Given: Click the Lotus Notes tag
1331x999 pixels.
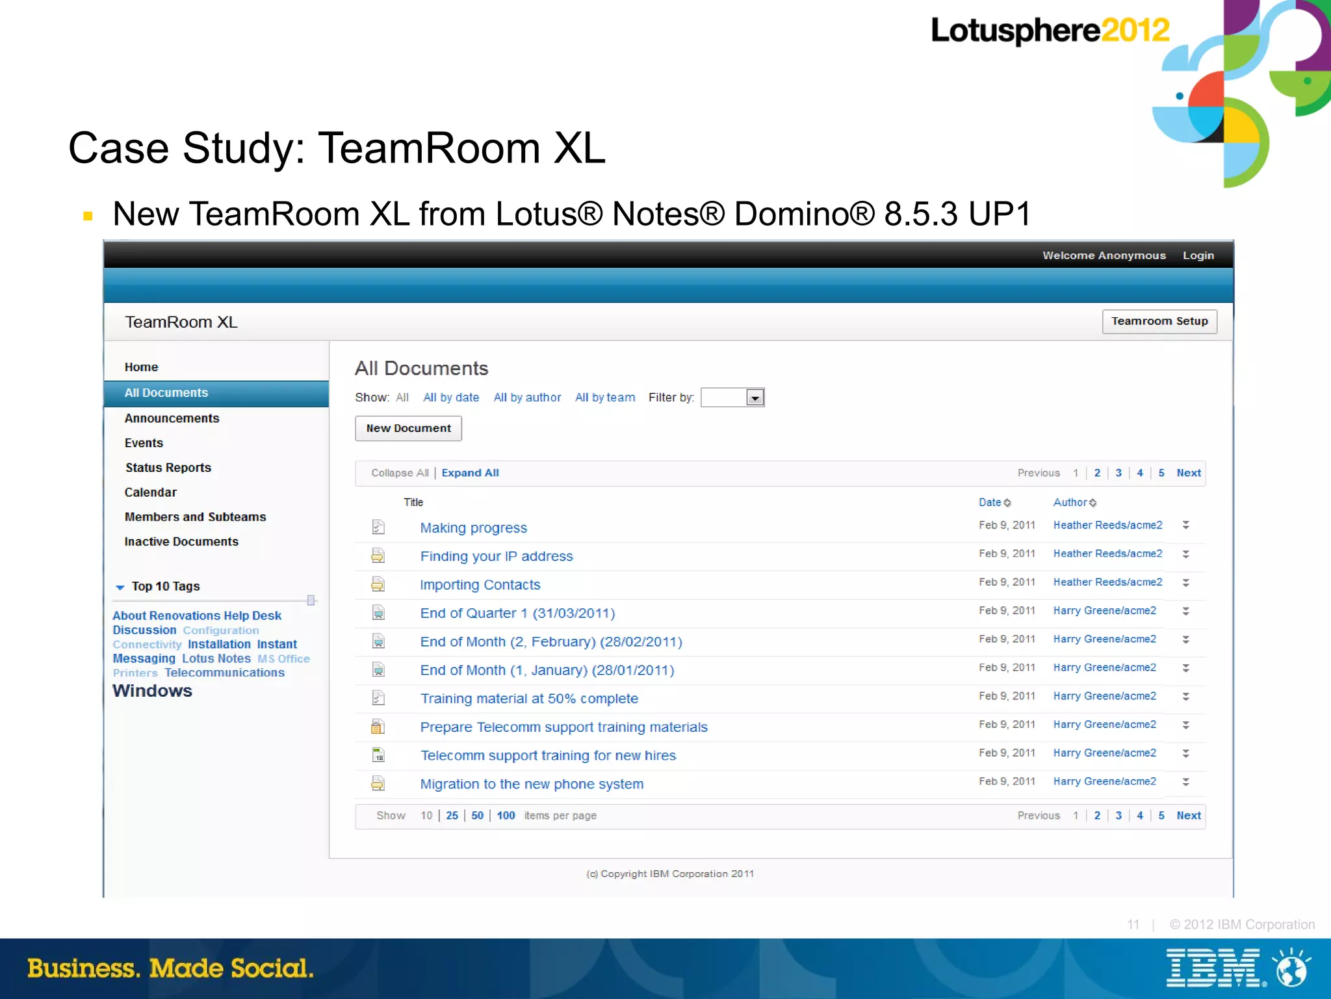Looking at the screenshot, I should point(216,658).
